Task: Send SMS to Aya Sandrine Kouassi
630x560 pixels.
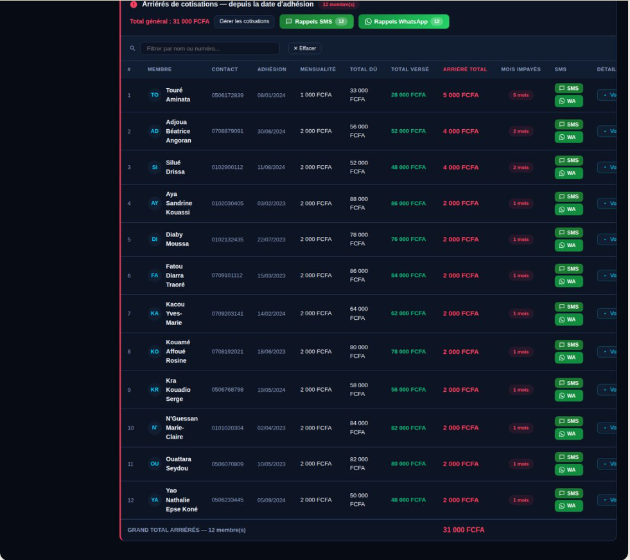Action: click(568, 197)
